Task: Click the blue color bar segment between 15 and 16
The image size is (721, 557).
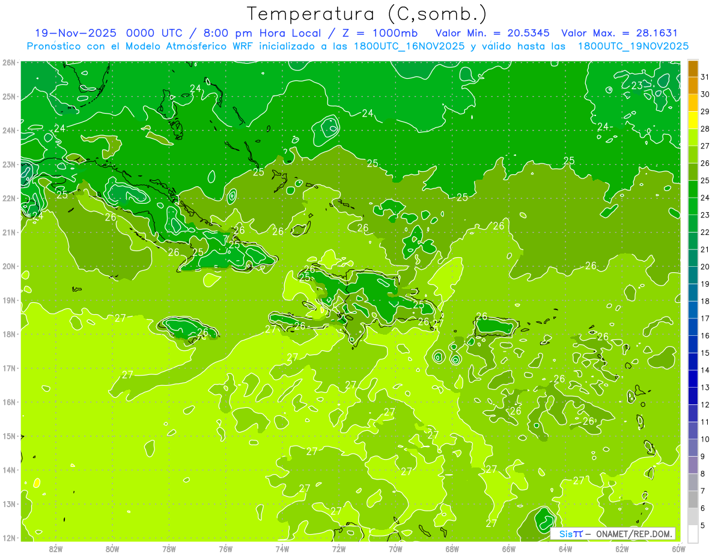Action: [693, 344]
